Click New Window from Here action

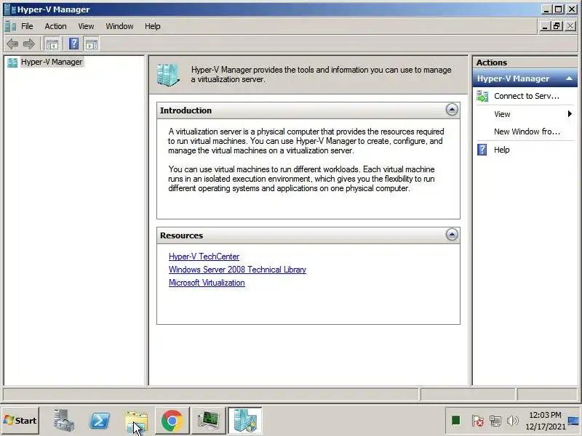pos(527,132)
